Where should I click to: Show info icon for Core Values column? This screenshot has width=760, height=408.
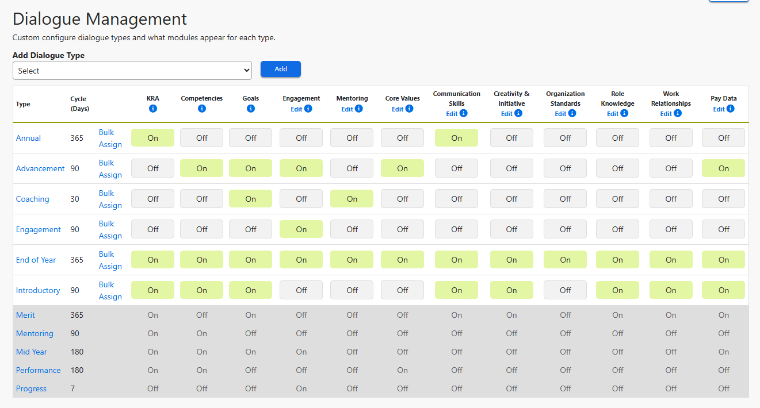(409, 109)
